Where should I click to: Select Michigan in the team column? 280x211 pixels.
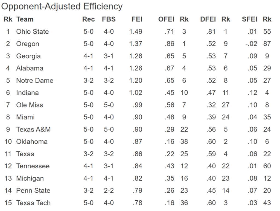[x=30, y=178]
